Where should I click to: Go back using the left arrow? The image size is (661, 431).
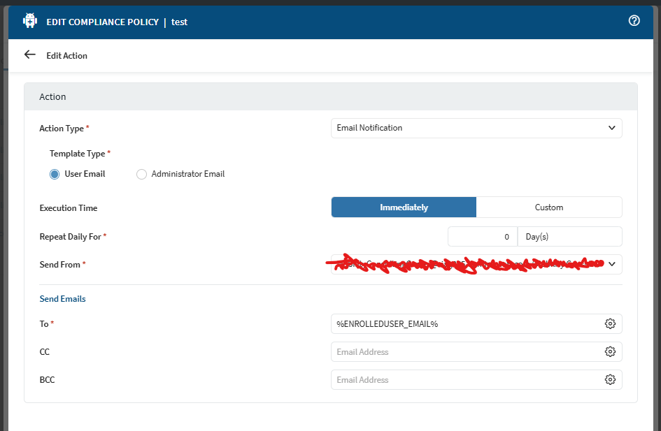pos(29,54)
